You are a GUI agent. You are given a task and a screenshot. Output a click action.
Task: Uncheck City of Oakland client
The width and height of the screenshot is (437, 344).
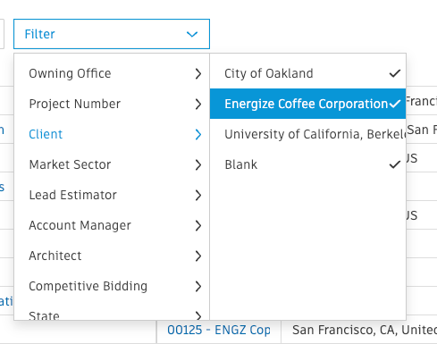point(307,73)
